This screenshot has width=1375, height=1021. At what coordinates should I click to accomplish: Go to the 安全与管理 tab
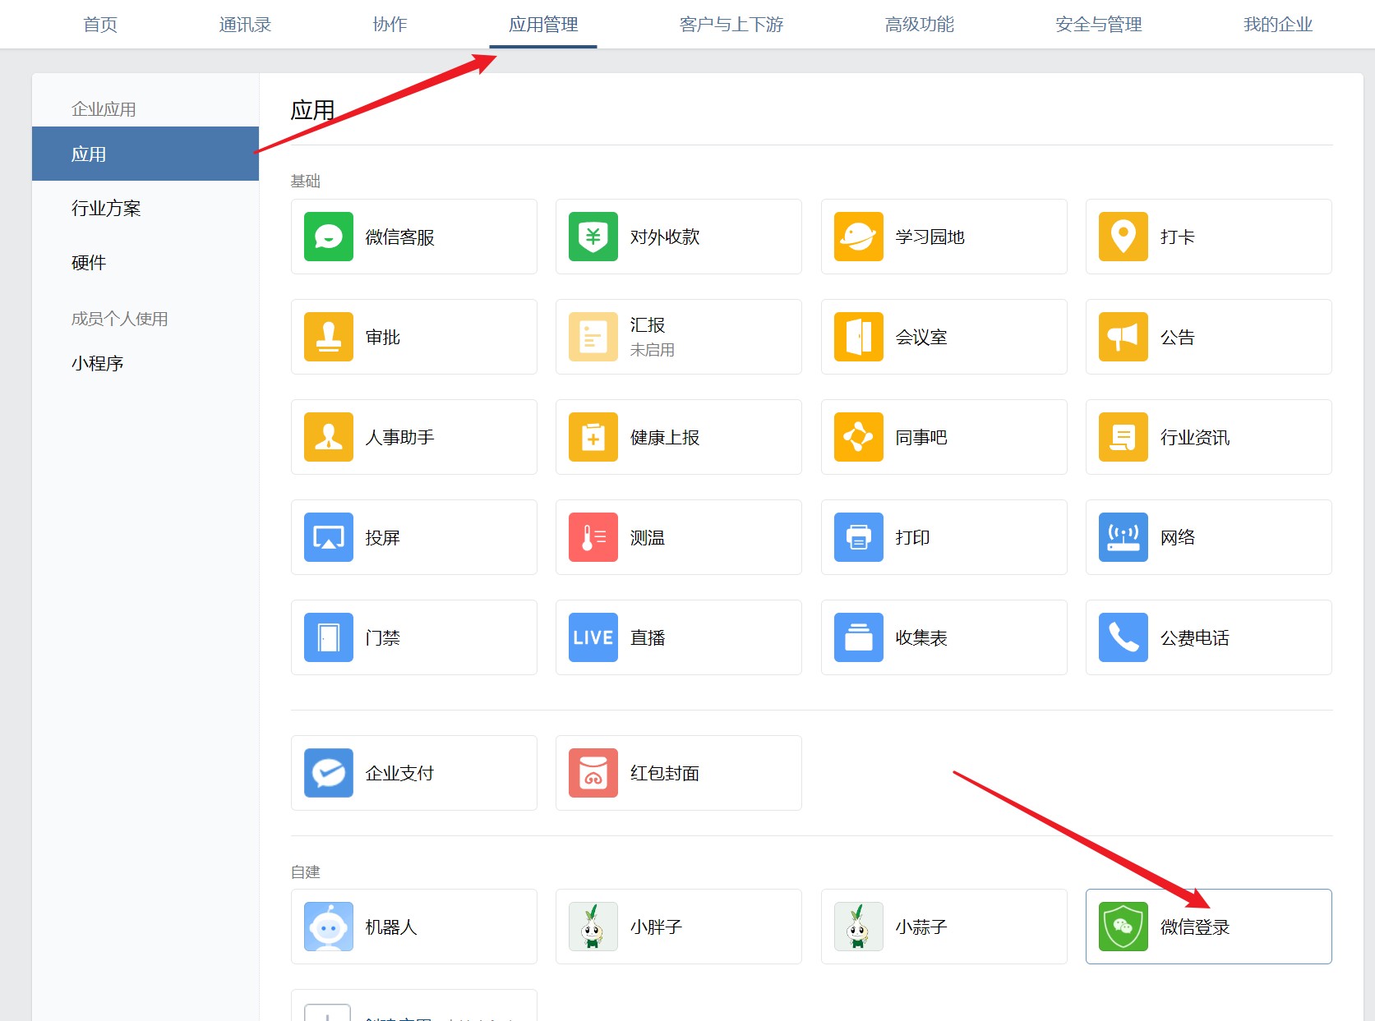(x=1098, y=25)
